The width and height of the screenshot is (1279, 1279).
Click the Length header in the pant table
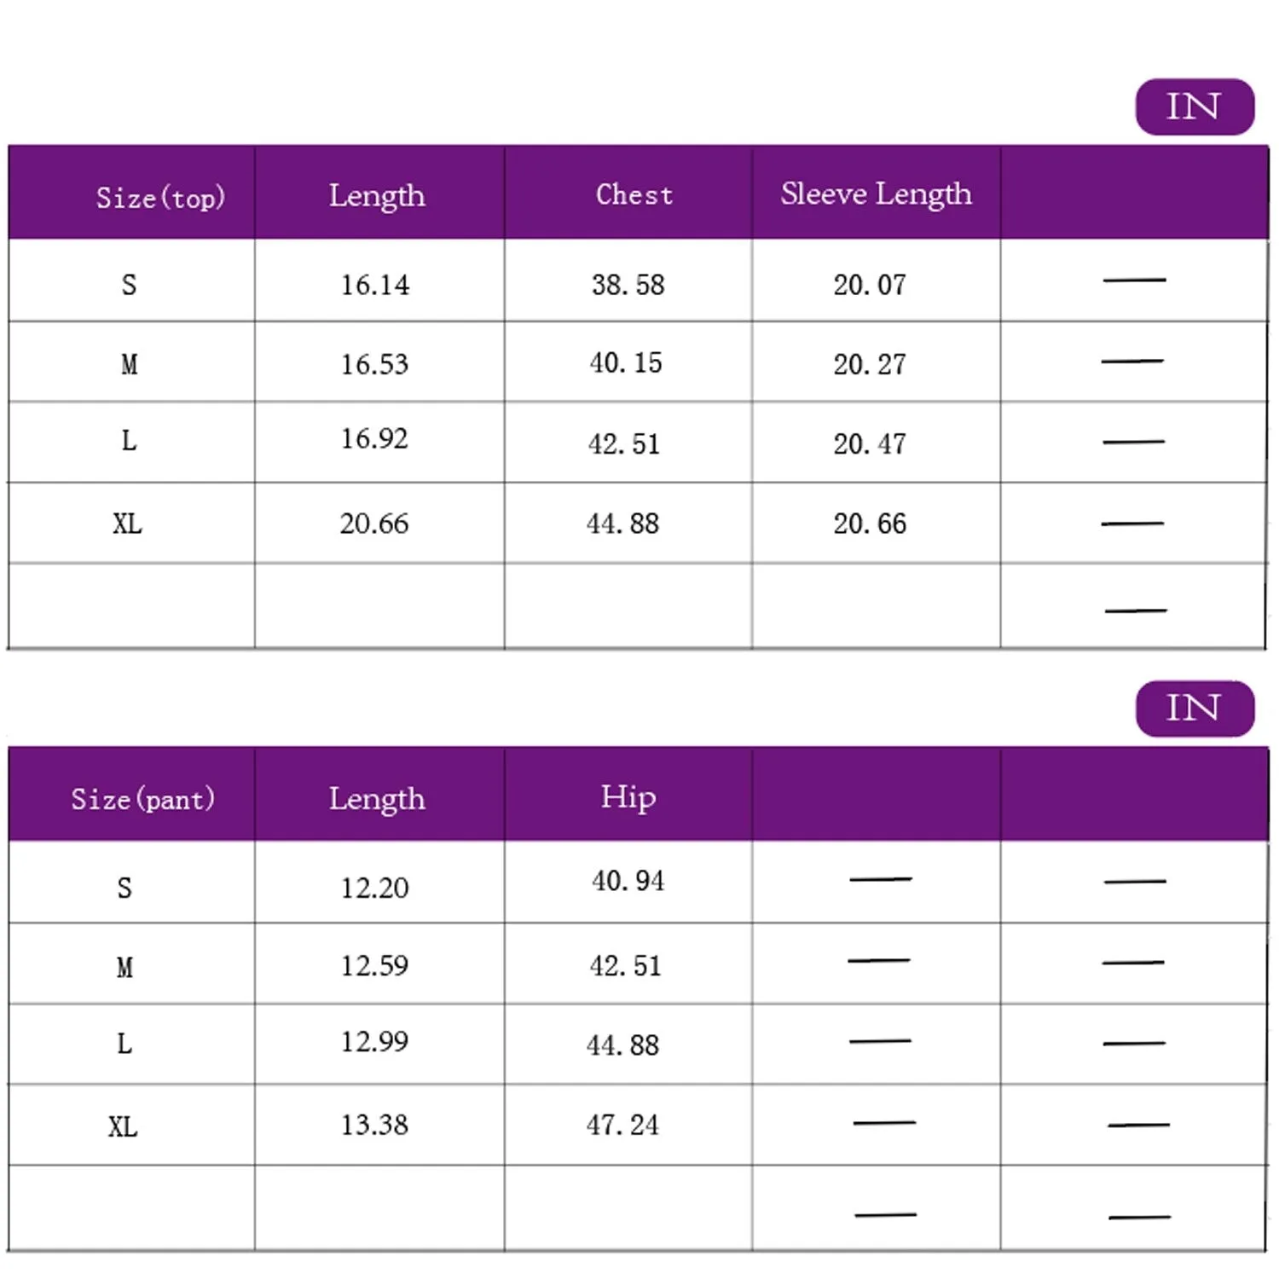tap(377, 799)
